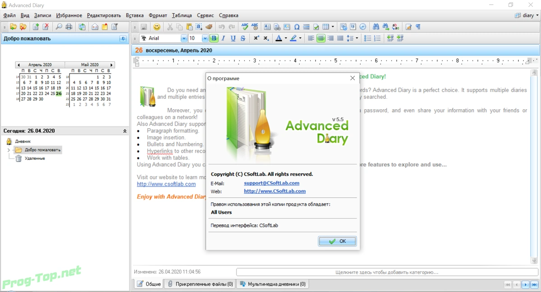Click the Undo arrow icon

pyautogui.click(x=222, y=27)
